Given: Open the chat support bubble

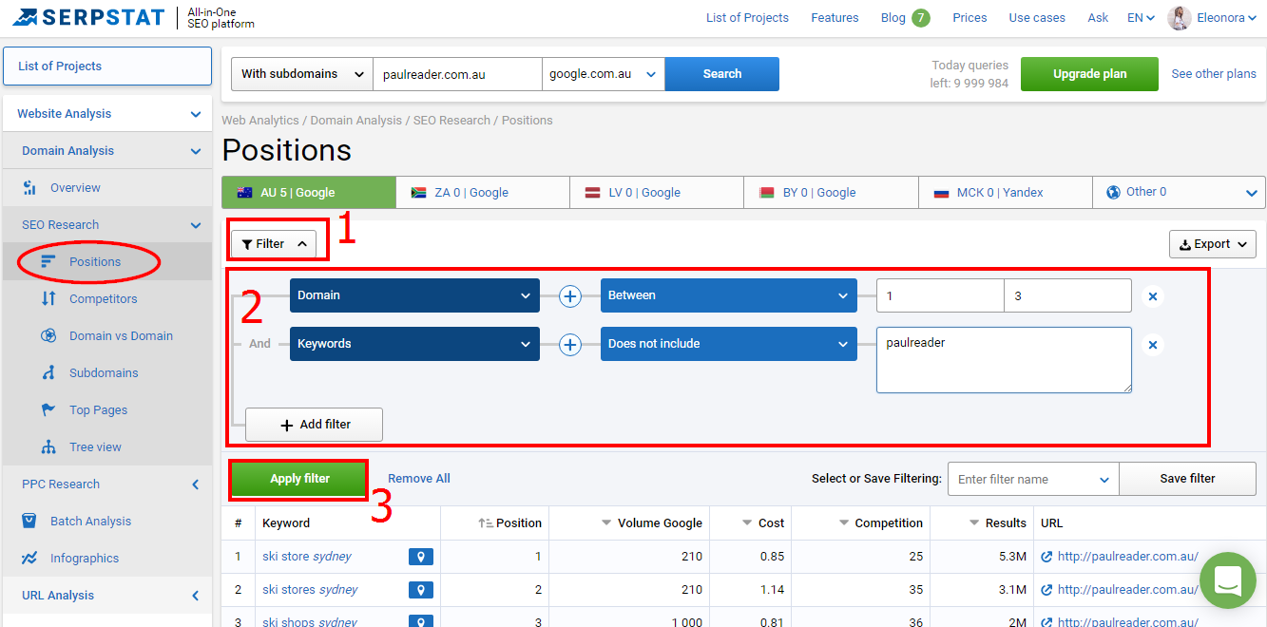Looking at the screenshot, I should point(1228,579).
